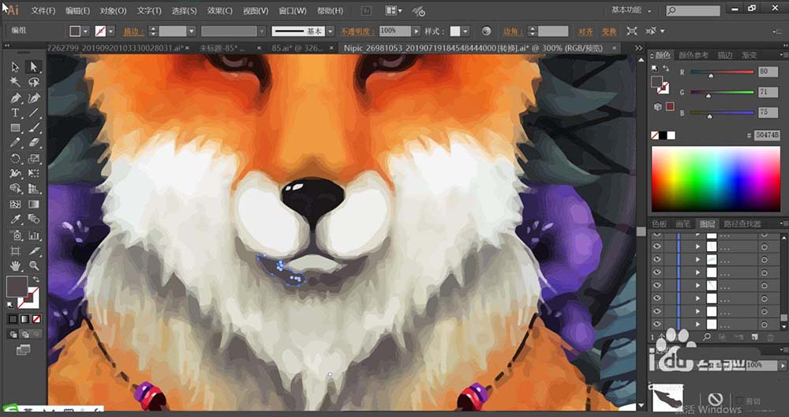This screenshot has height=417, width=789.
Task: Click the R red channel slider
Action: point(722,73)
